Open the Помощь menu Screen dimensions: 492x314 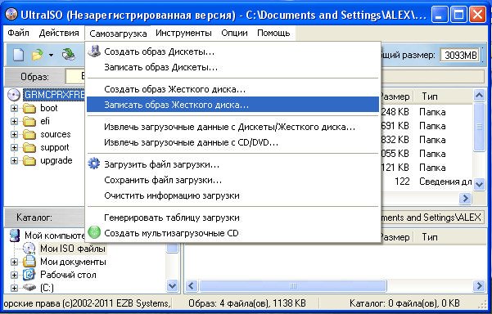(273, 33)
